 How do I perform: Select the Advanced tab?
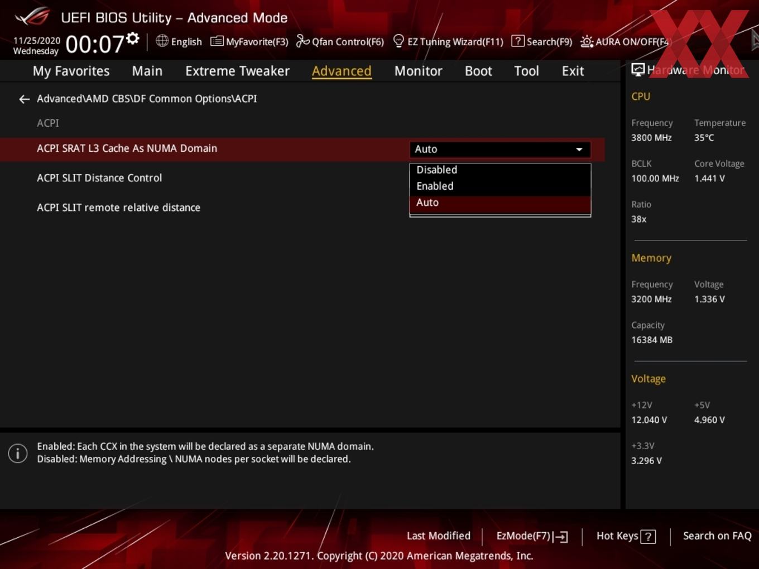pyautogui.click(x=342, y=71)
